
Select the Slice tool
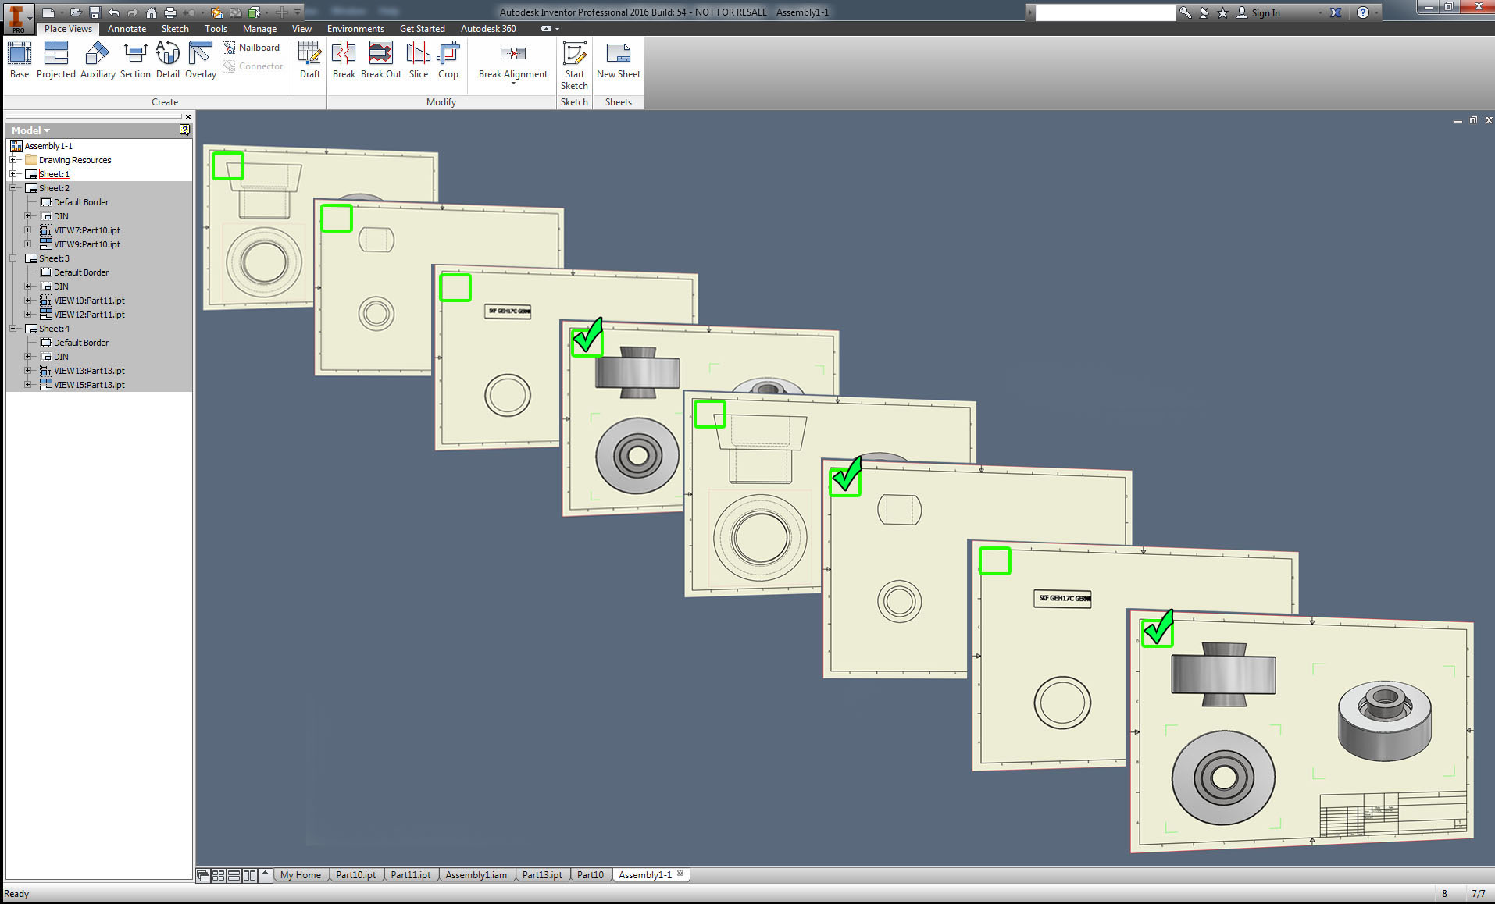[x=418, y=59]
